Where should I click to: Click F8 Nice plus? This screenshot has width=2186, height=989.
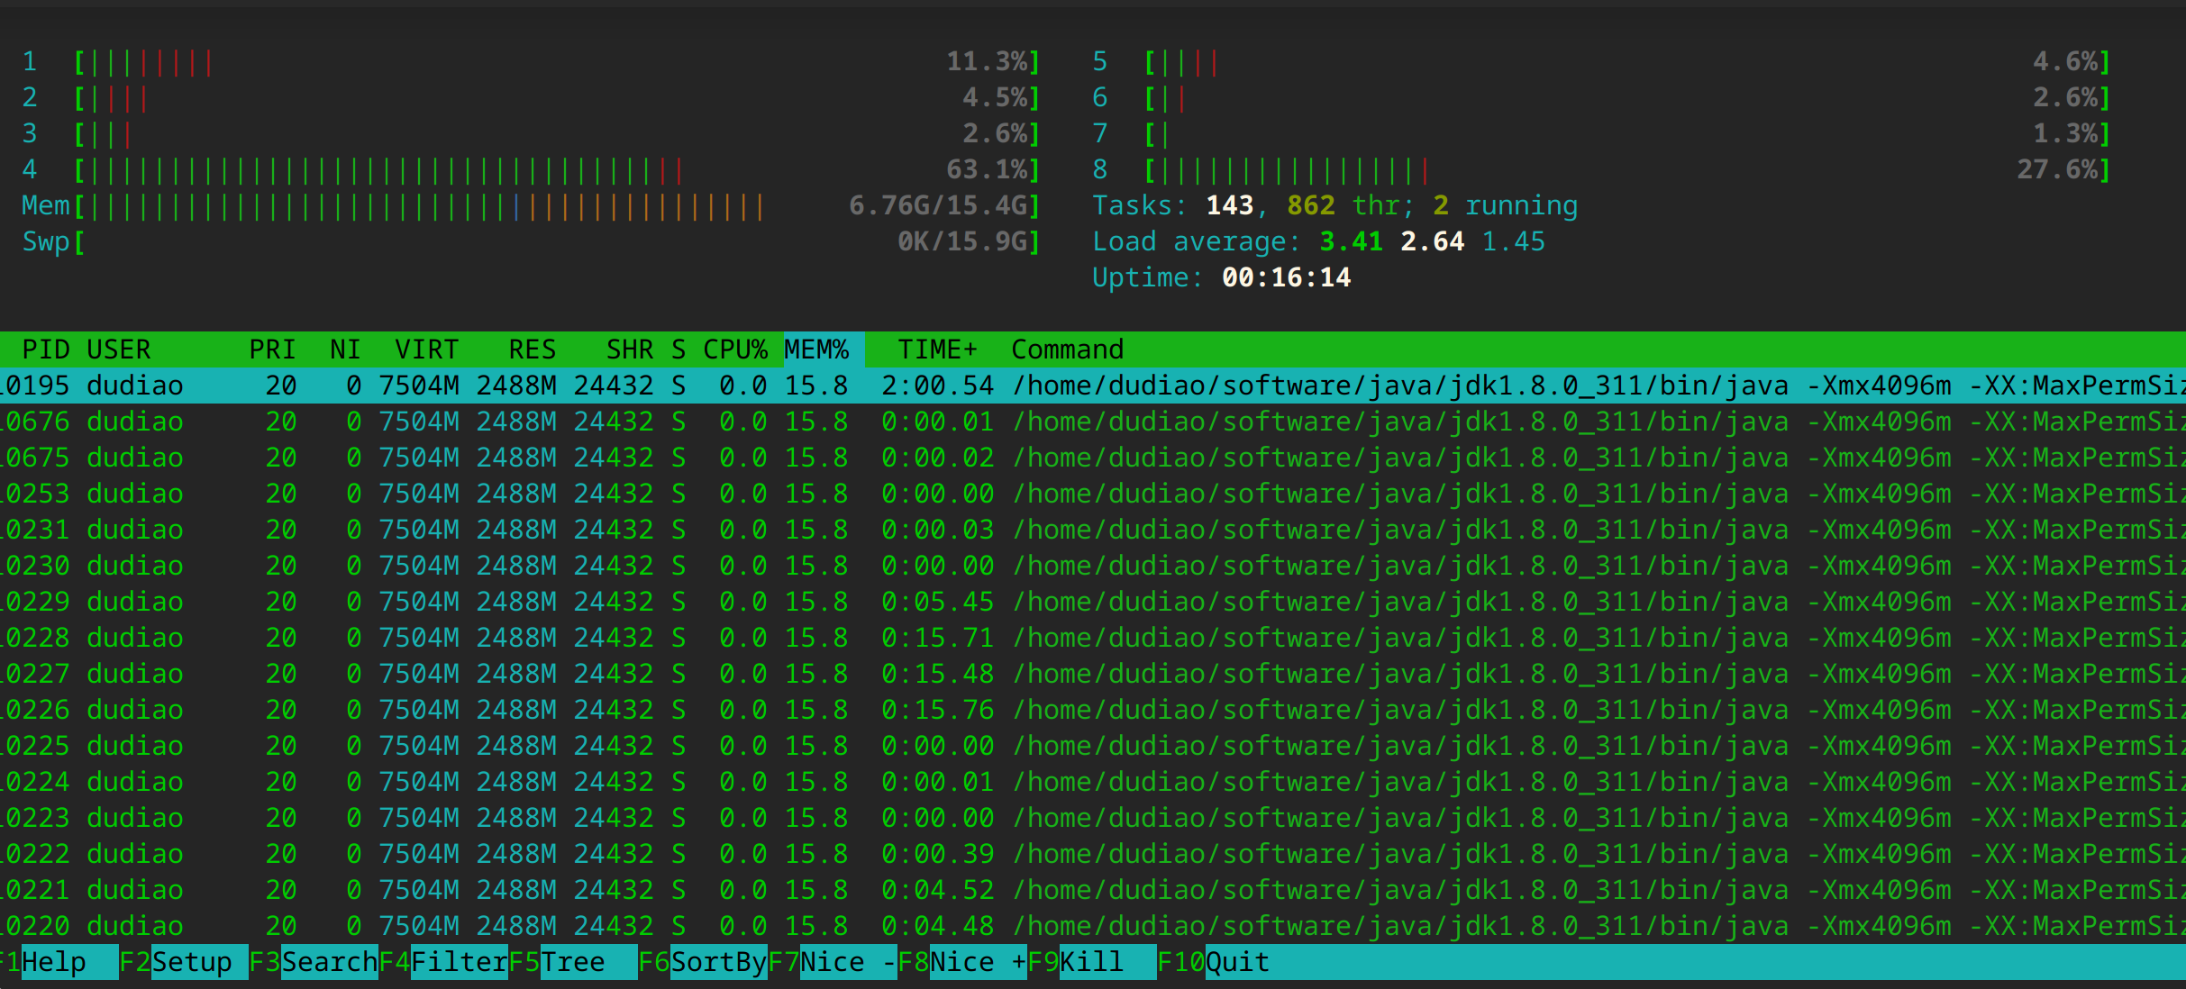pyautogui.click(x=977, y=962)
